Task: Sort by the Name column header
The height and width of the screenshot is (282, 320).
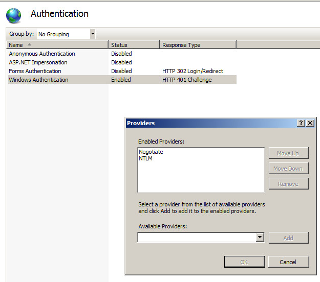Action: [x=57, y=45]
